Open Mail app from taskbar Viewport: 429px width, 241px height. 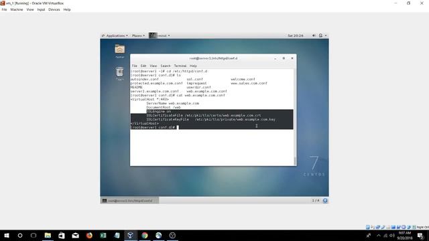pyautogui.click(x=76, y=235)
